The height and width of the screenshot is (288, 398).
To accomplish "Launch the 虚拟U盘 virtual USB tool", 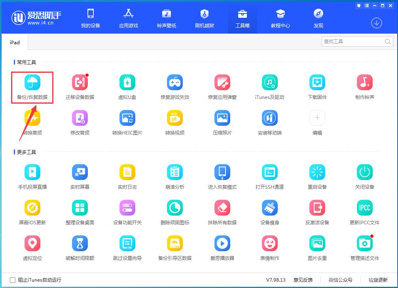I will point(127,87).
